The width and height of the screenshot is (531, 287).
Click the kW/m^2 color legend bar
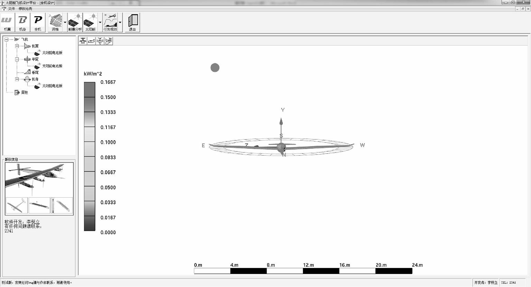pos(90,156)
